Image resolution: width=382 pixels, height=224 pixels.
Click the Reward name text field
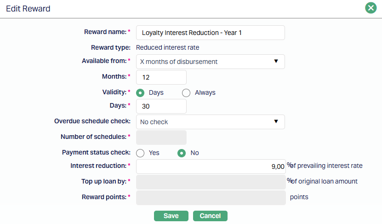click(x=210, y=33)
